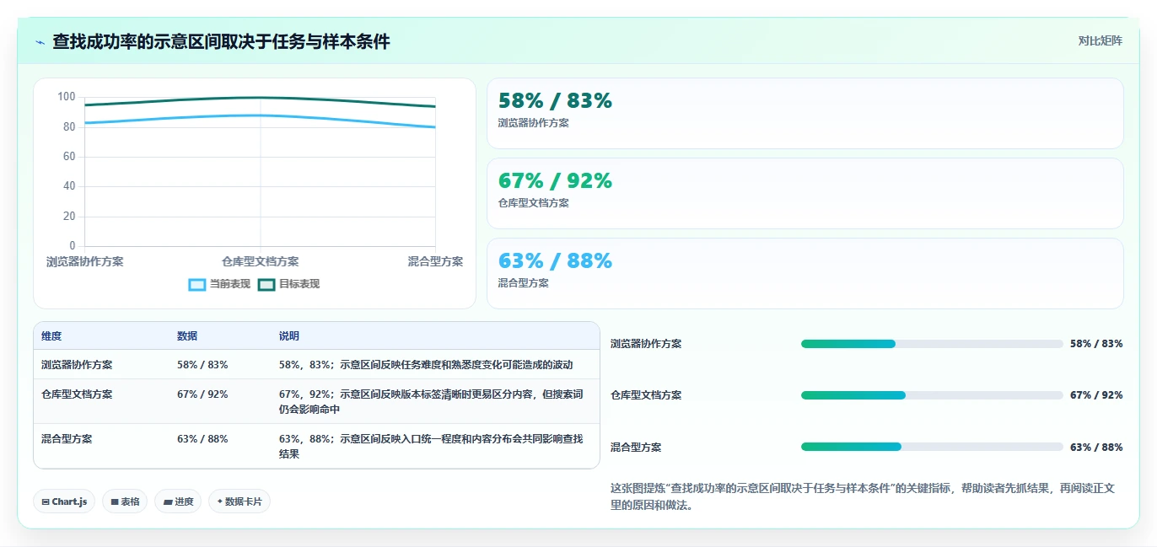Click the 说明 column header
This screenshot has width=1157, height=547.
click(x=289, y=336)
